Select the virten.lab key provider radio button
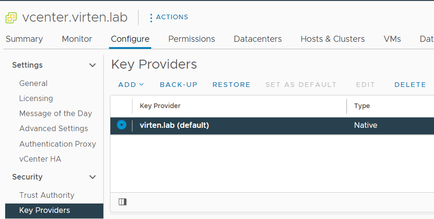This screenshot has height=219, width=434. tap(122, 125)
